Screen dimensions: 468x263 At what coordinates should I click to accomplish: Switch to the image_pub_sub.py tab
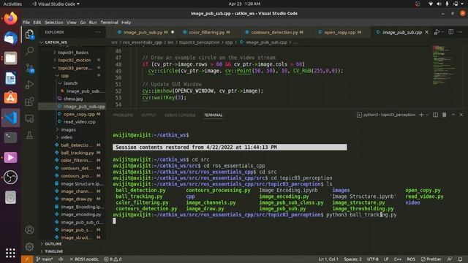tap(143, 32)
